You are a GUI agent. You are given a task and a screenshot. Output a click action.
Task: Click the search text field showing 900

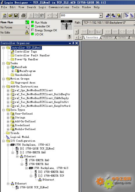click(x=80, y=15)
